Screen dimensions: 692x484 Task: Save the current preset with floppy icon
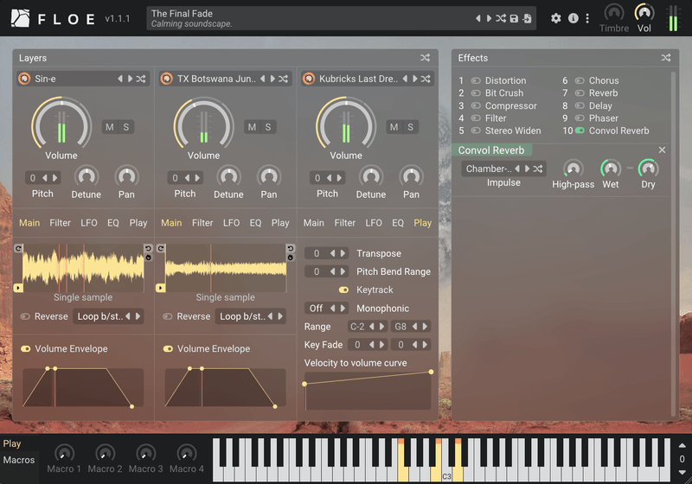(x=514, y=18)
